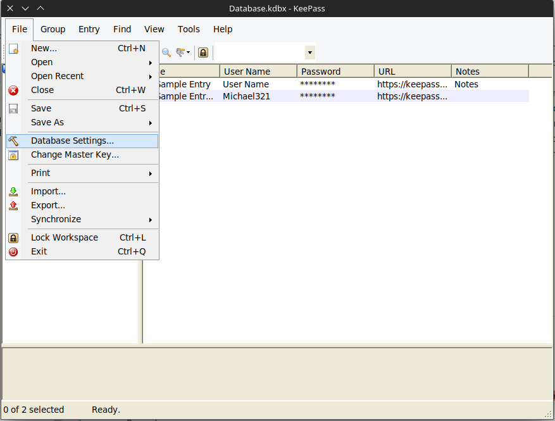Screen dimensions: 555x421
Task: Select Change Master Key... entry
Action: click(x=82, y=155)
